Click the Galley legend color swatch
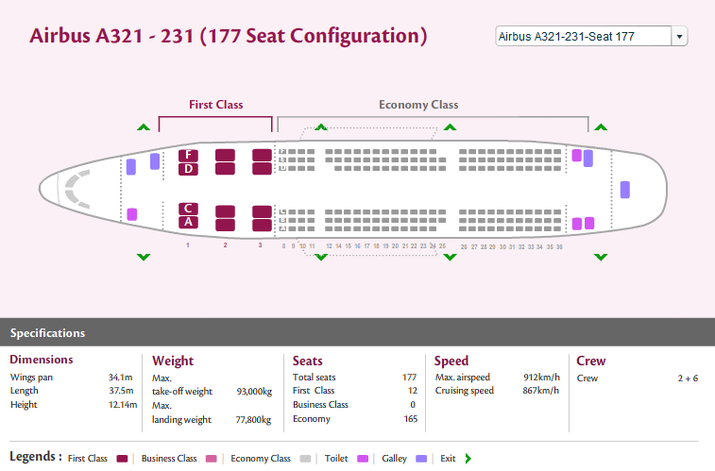The image size is (715, 471). pyautogui.click(x=421, y=459)
